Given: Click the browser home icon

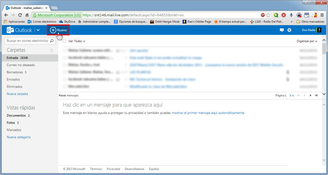Looking at the screenshot, I should [x=27, y=15].
